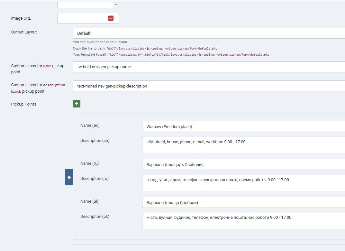Open the dropdown arrow above Image URL
This screenshot has width=345, height=251.
pos(116,5)
